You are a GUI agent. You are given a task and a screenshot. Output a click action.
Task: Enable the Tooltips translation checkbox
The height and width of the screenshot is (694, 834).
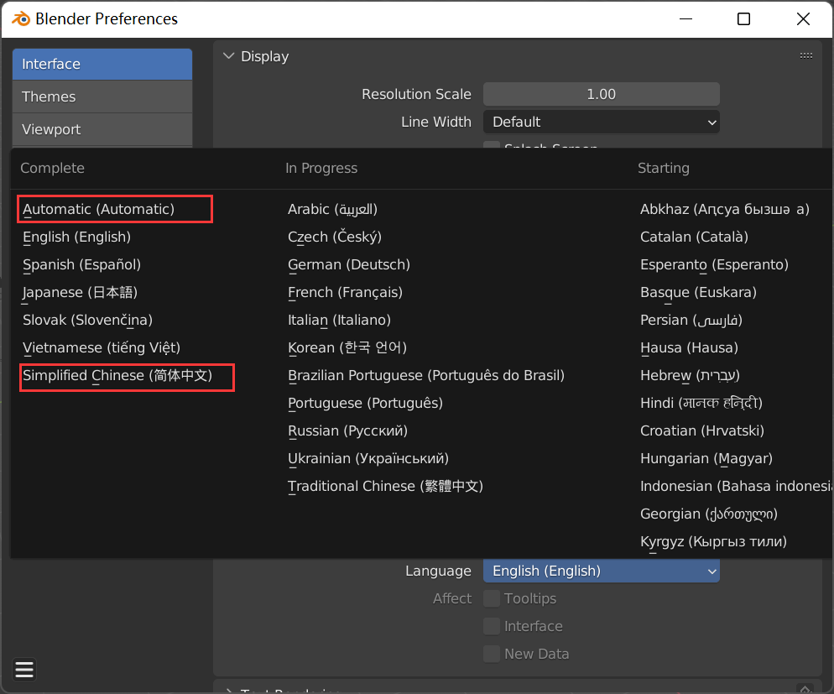492,598
